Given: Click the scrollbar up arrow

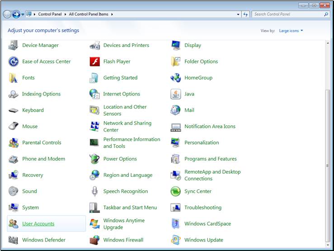Looking at the screenshot, I should tap(328, 43).
